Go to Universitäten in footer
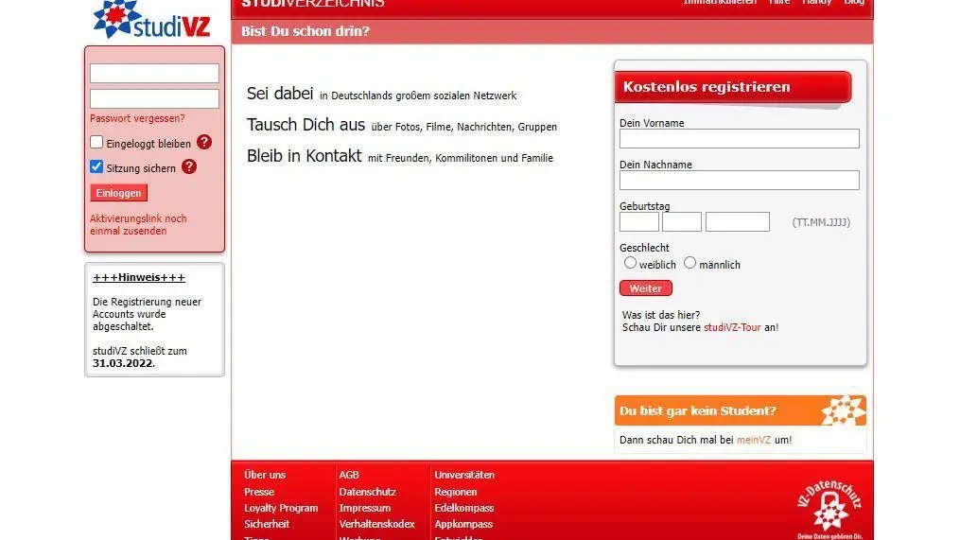The width and height of the screenshot is (960, 540). [x=464, y=475]
